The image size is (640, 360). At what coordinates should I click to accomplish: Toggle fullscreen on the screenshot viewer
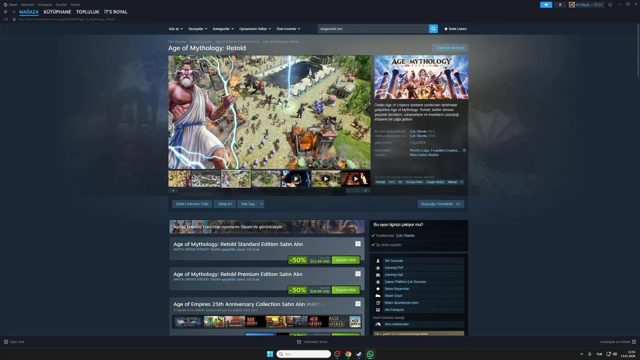click(x=364, y=164)
